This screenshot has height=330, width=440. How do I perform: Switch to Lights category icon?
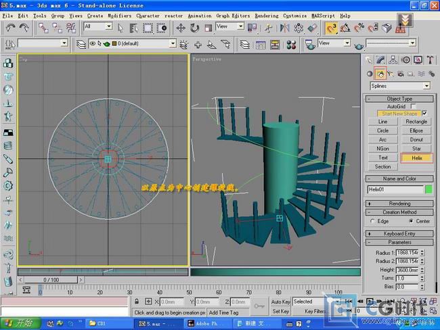tap(391, 74)
